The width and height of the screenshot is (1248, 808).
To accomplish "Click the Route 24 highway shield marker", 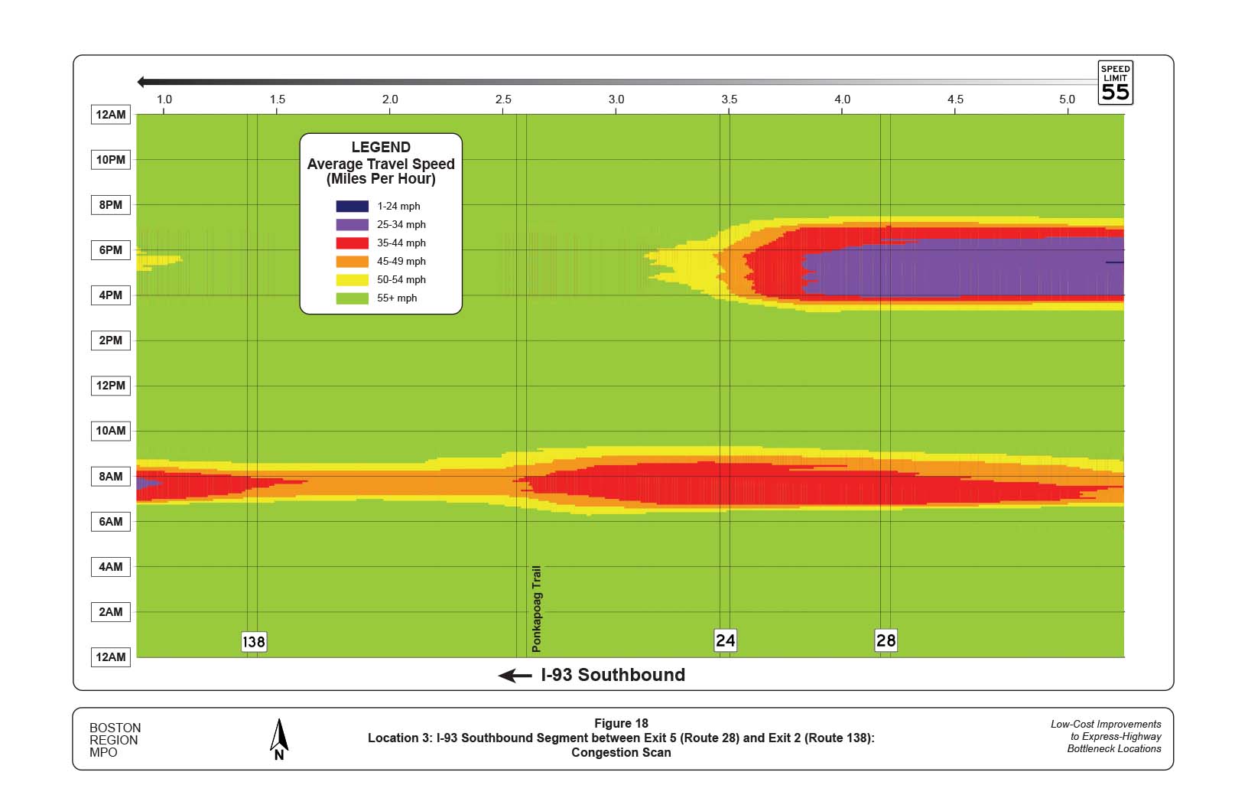I will click(725, 641).
